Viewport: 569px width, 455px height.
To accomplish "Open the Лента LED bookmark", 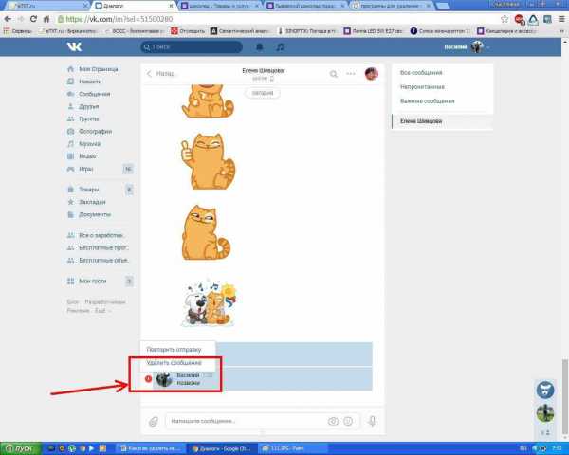I will (x=374, y=31).
